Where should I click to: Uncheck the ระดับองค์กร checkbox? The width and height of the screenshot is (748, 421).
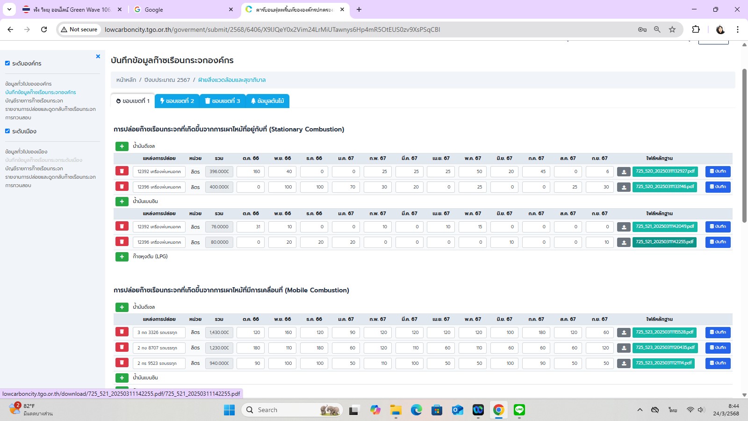(7, 63)
